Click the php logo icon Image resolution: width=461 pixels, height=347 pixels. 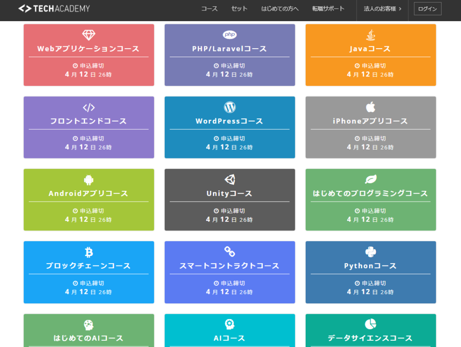point(230,34)
